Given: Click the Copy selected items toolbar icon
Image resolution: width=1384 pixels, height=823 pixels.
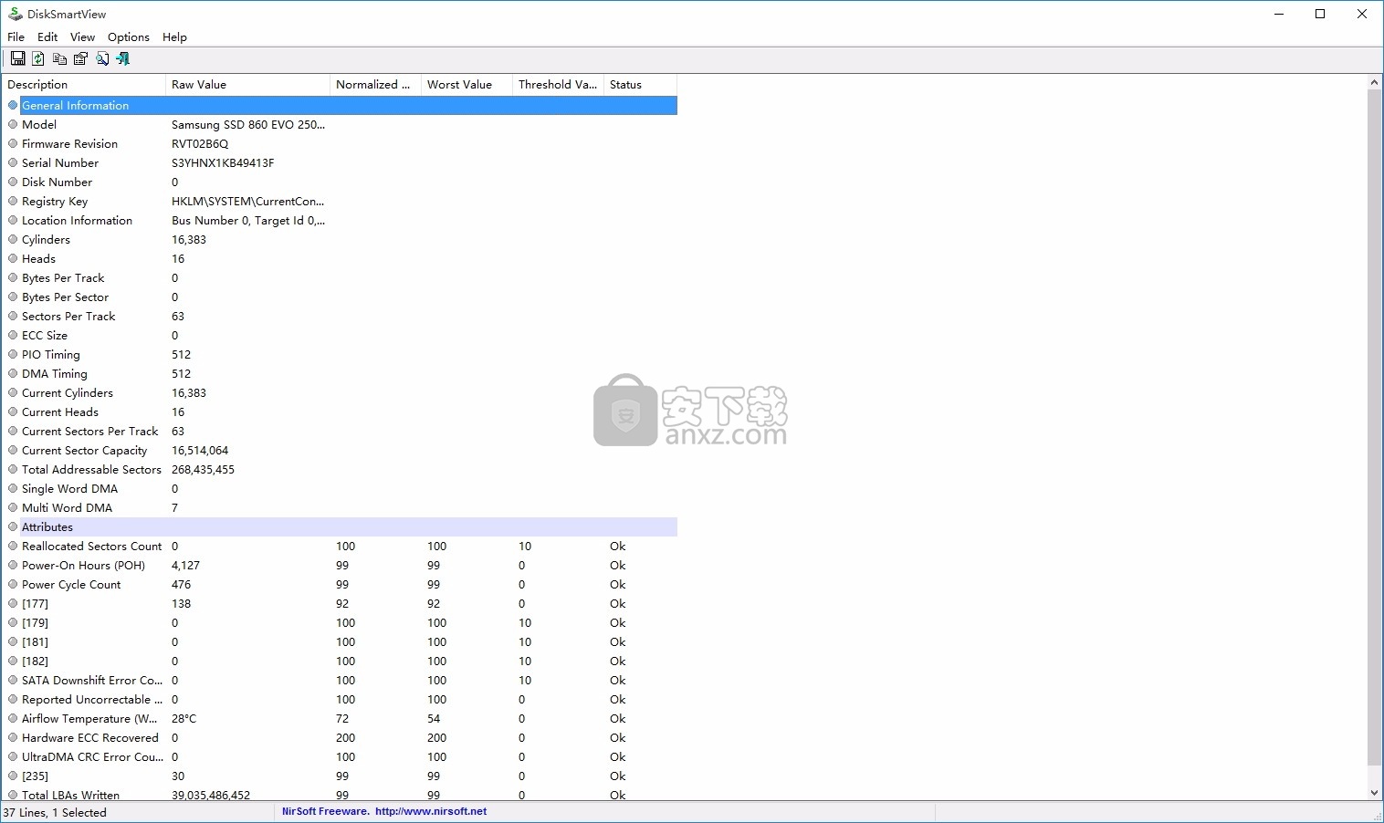Looking at the screenshot, I should (x=59, y=58).
